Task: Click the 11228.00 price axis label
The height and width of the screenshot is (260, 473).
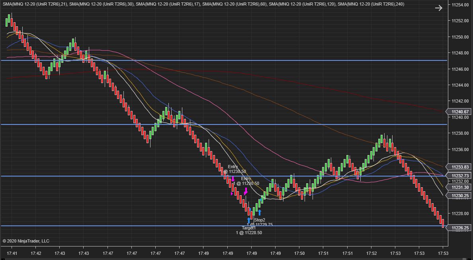Action: tap(460, 213)
